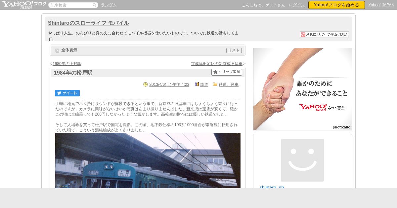Screen dimensions: 397x208
Task: Click the profile avatar placeholder image
Action: [x=302, y=160]
